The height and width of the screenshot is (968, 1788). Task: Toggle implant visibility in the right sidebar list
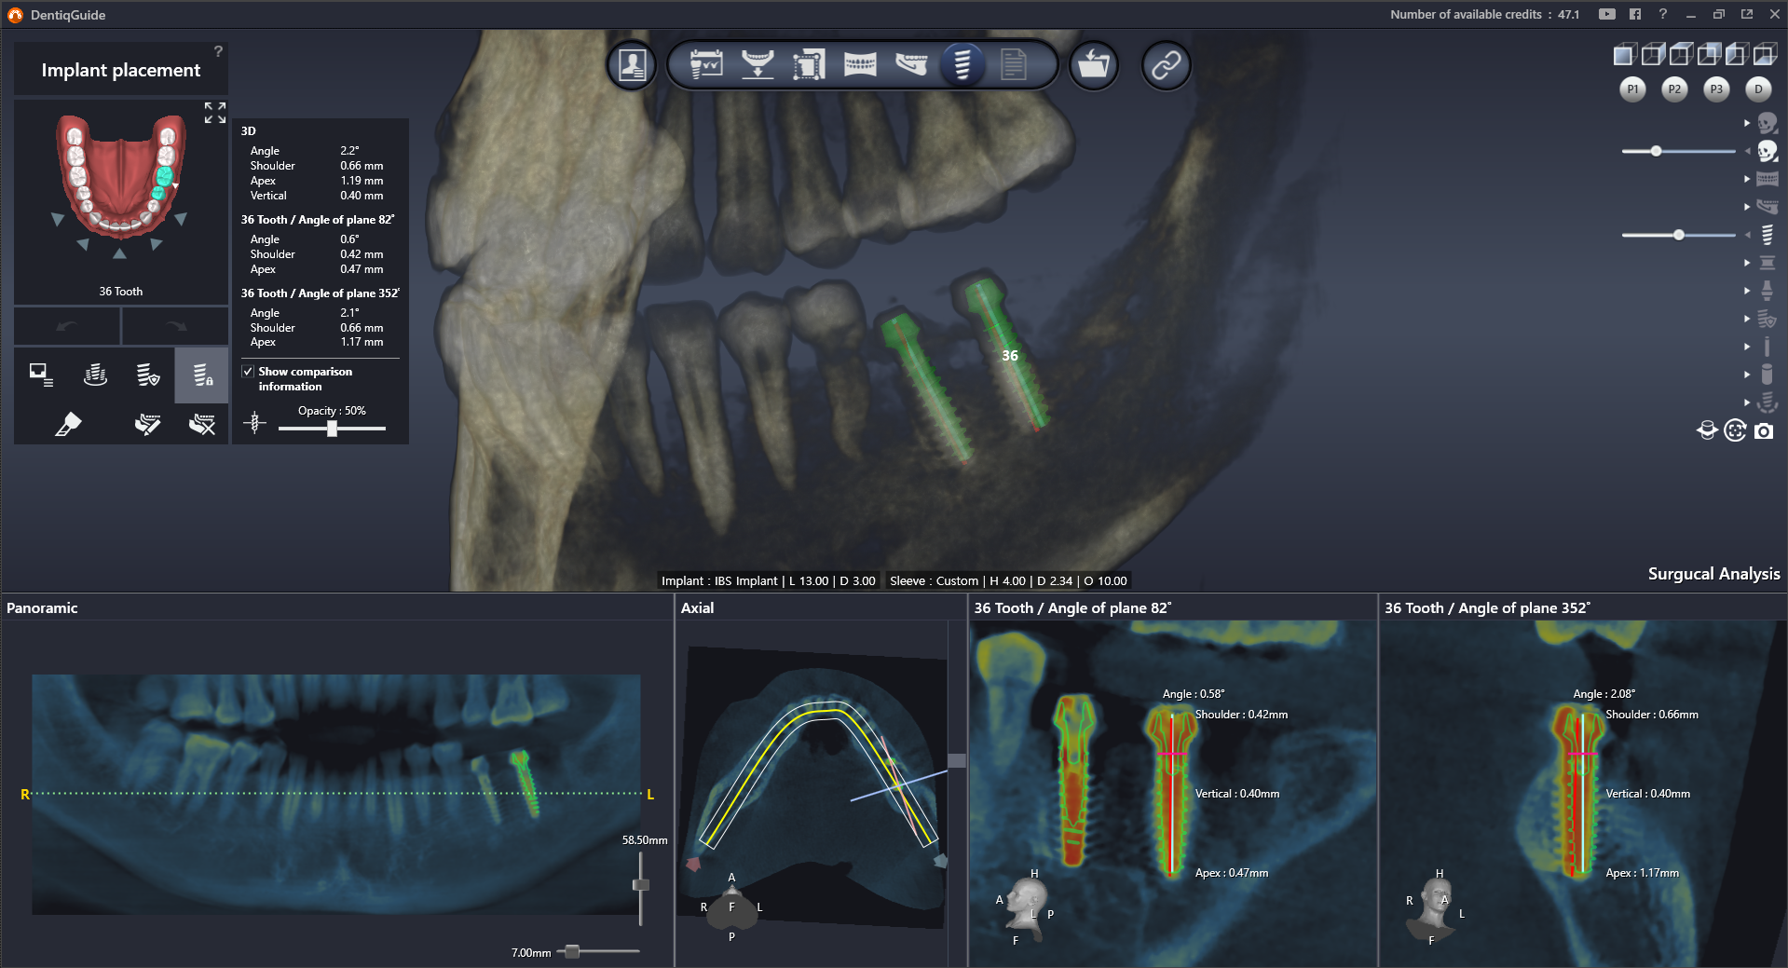1767,234
